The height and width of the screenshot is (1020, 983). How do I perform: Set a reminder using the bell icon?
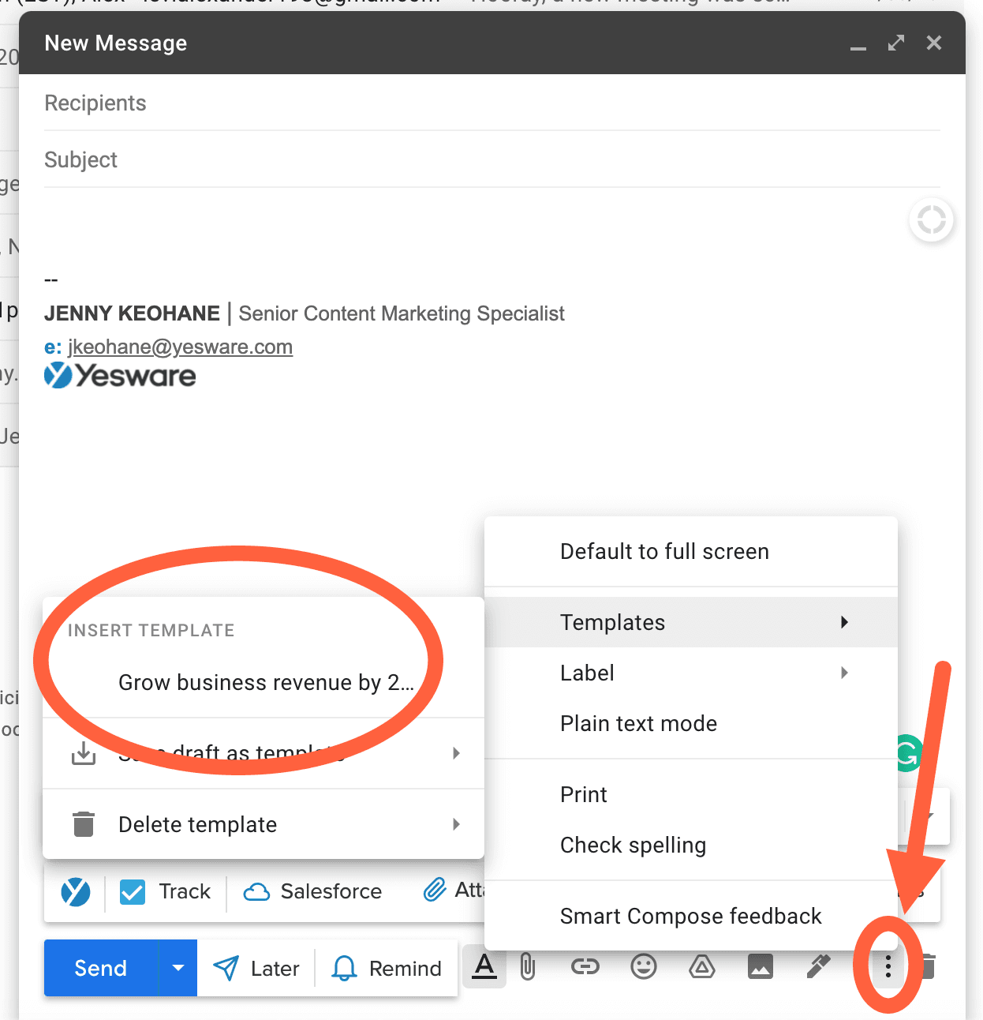point(343,967)
